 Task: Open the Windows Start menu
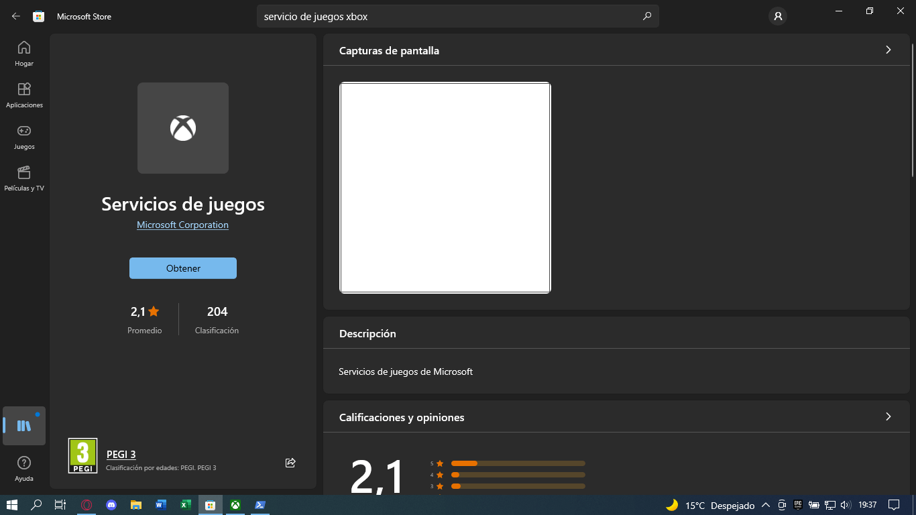point(12,505)
